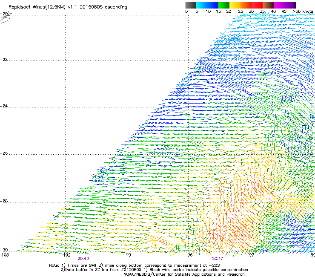Click the yellow 20-25 knots legend color
The width and height of the screenshot is (315, 277).
click(x=235, y=5)
